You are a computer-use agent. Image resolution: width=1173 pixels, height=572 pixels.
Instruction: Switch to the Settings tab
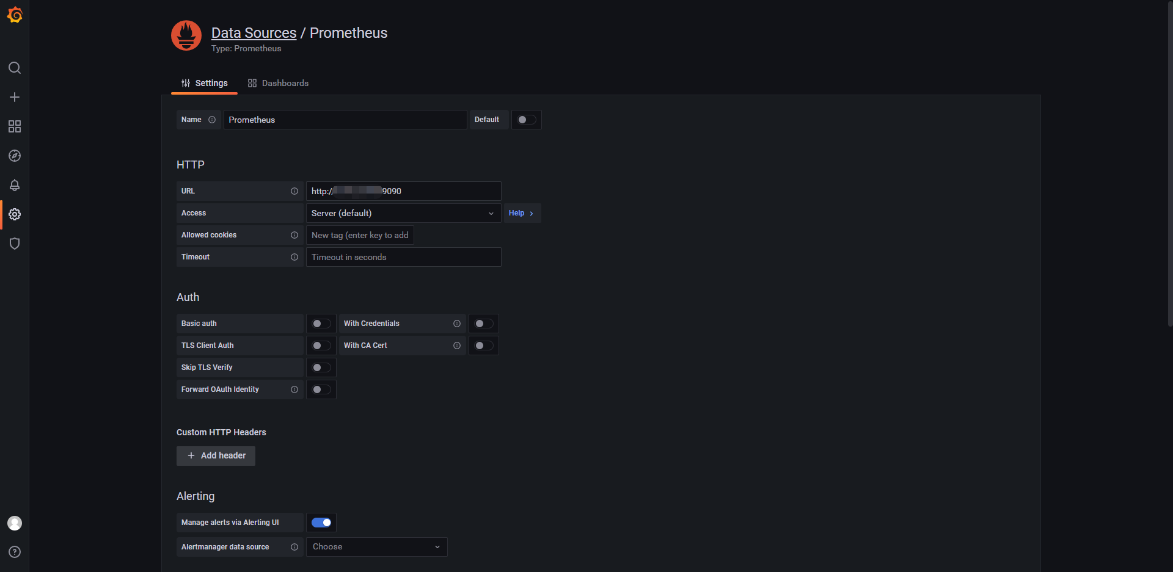click(x=204, y=83)
